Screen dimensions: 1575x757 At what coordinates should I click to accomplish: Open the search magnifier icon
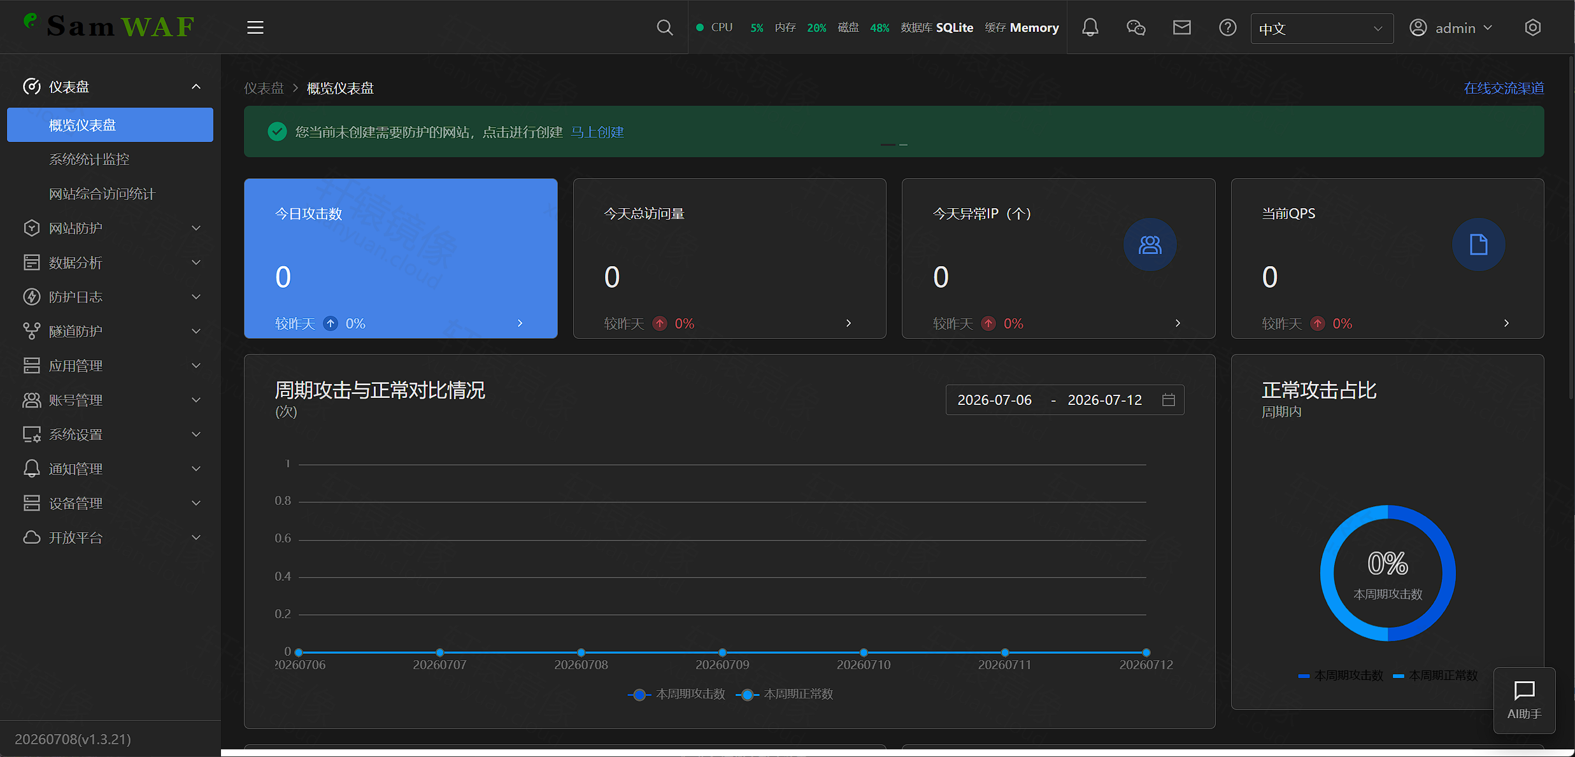664,27
